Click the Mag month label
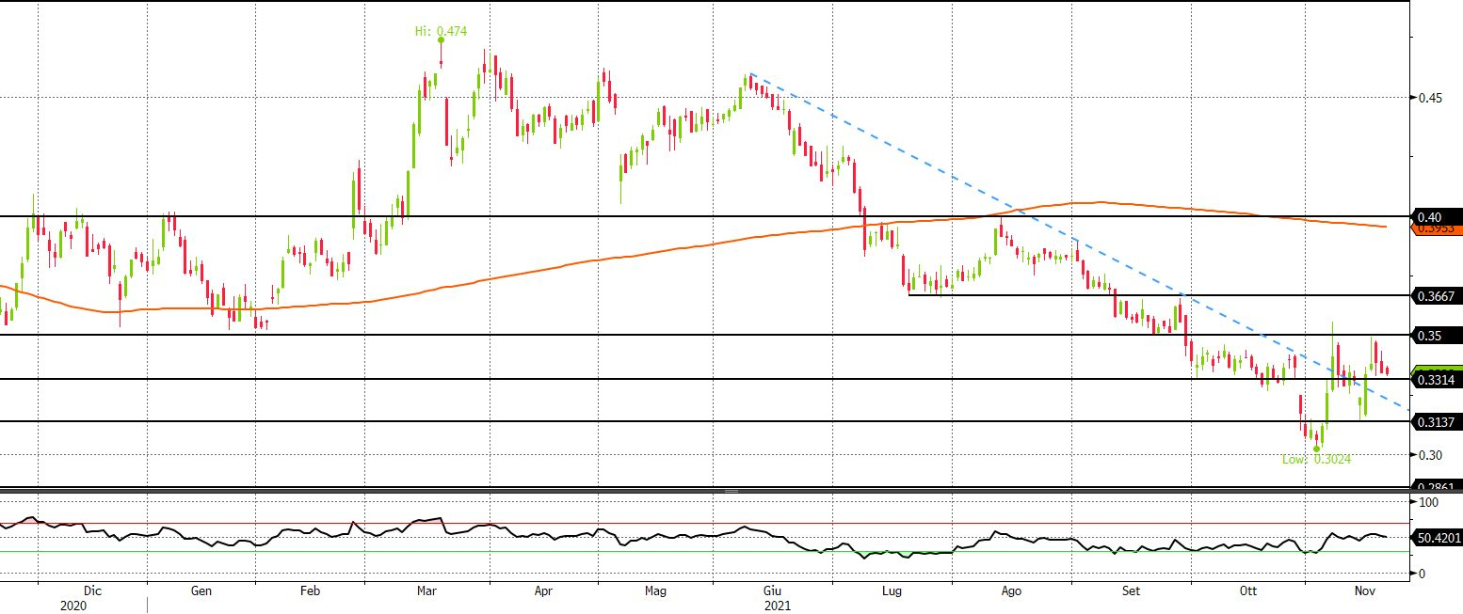1463x614 pixels. (x=656, y=591)
